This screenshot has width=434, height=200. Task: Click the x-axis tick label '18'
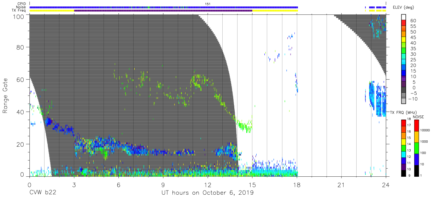coord(297,184)
